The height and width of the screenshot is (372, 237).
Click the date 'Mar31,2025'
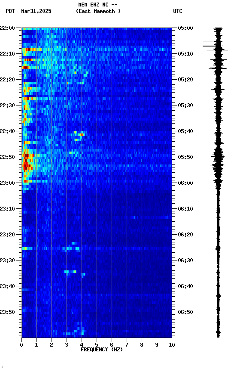point(36,11)
